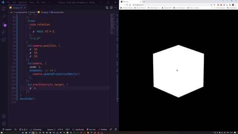Viewport: 238px width, 134px height.
Task: Click on the Math.PI * 2 expression
Action: point(45,31)
